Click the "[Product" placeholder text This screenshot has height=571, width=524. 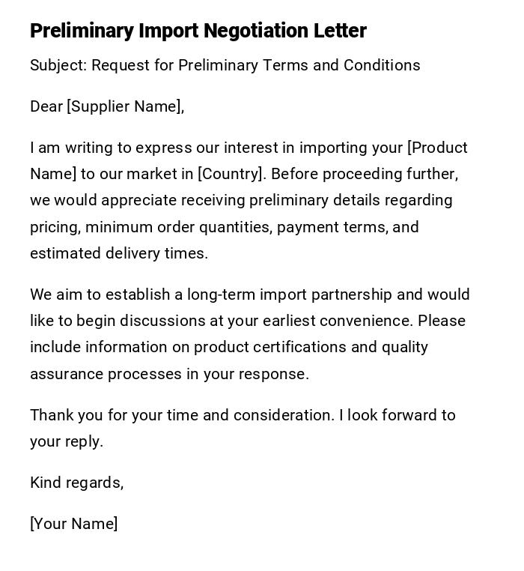[437, 148]
